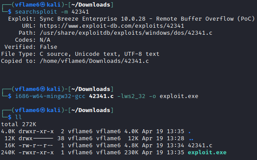Click the exploit-db URL for exploit 42341
This screenshot has height=160, width=257.
(x=112, y=26)
